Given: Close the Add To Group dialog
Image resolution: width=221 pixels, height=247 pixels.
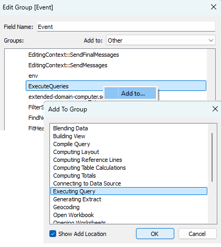Looking at the screenshot, I should (x=215, y=109).
